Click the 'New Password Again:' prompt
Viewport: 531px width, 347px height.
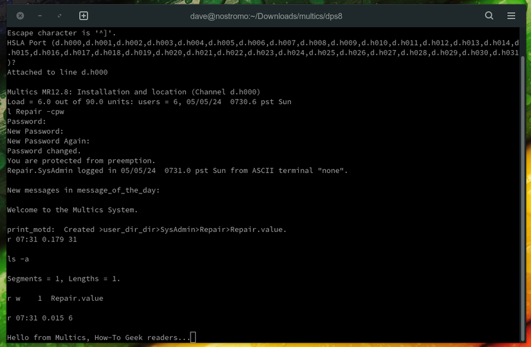pyautogui.click(x=48, y=141)
